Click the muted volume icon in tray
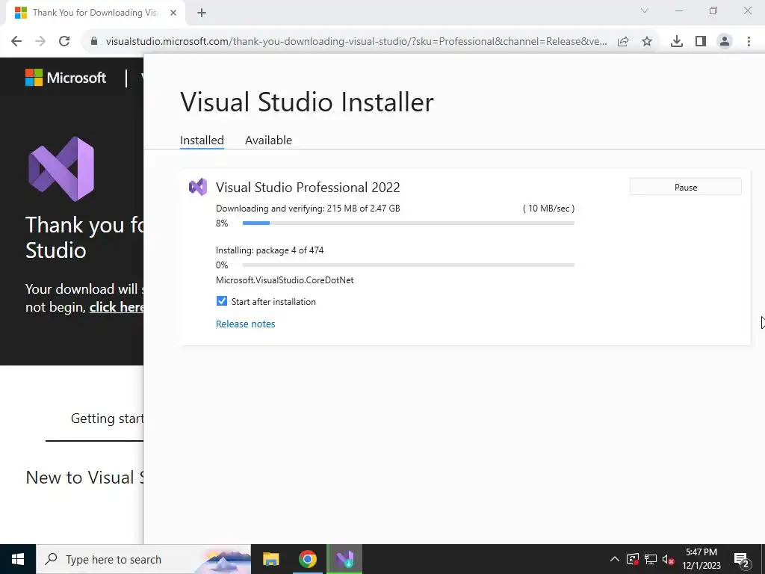 tap(669, 559)
